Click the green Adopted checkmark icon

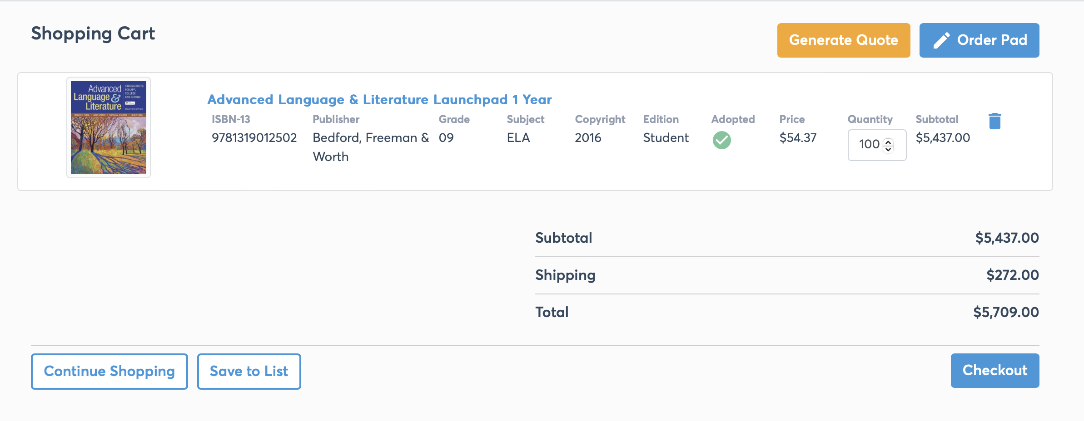pos(721,140)
